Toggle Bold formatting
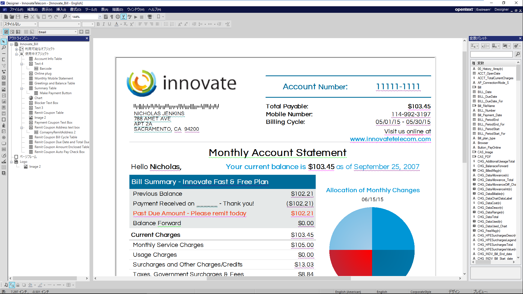The width and height of the screenshot is (523, 294). pyautogui.click(x=98, y=24)
